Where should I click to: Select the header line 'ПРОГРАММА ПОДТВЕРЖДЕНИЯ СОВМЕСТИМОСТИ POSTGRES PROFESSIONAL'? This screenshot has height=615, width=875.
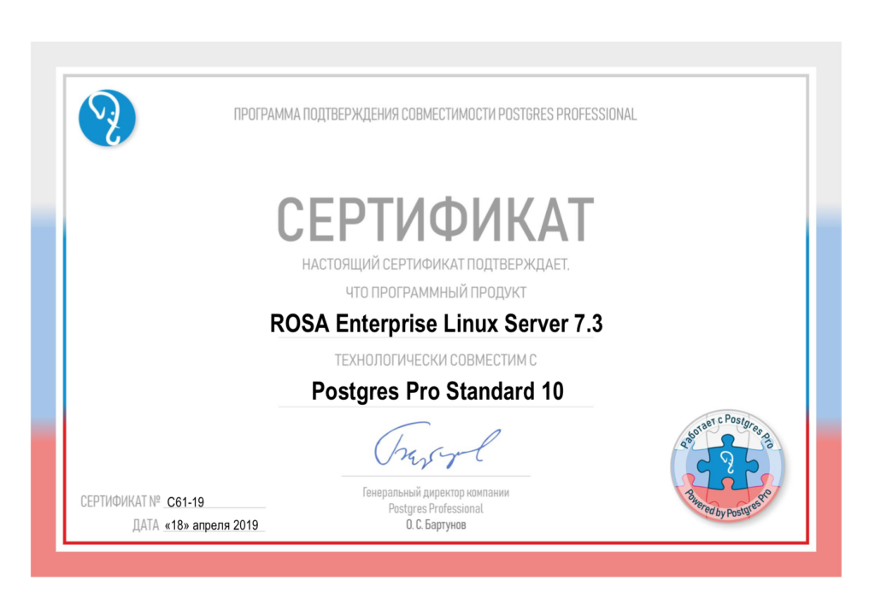(x=435, y=115)
